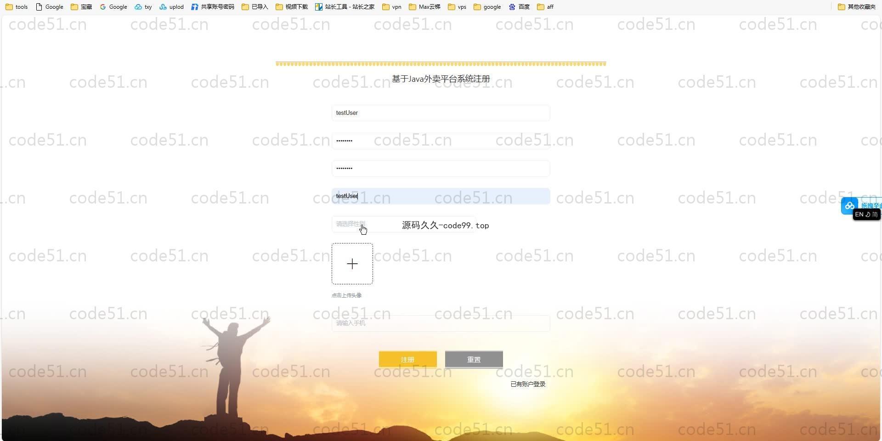Screen dimensions: 882x441
Task: Open the Max云梯 bookmark folder
Action: point(424,7)
